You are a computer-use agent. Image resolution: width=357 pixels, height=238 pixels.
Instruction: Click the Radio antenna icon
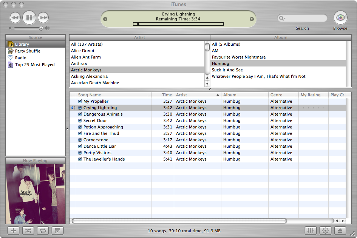click(x=11, y=58)
